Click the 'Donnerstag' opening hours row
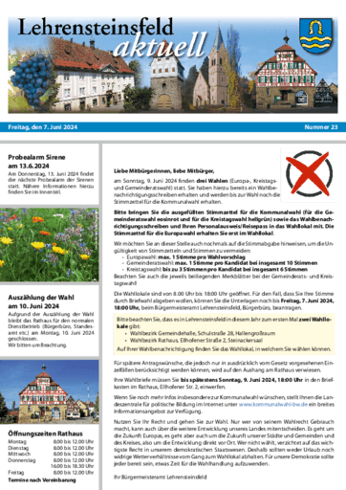346x490 pixels. click(x=51, y=460)
